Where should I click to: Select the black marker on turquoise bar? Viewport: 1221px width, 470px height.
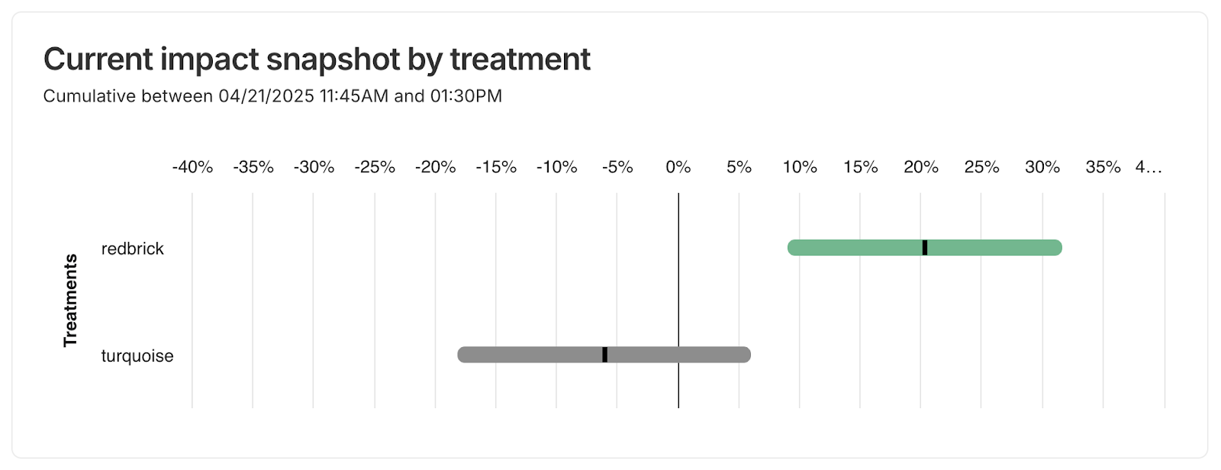coord(605,355)
